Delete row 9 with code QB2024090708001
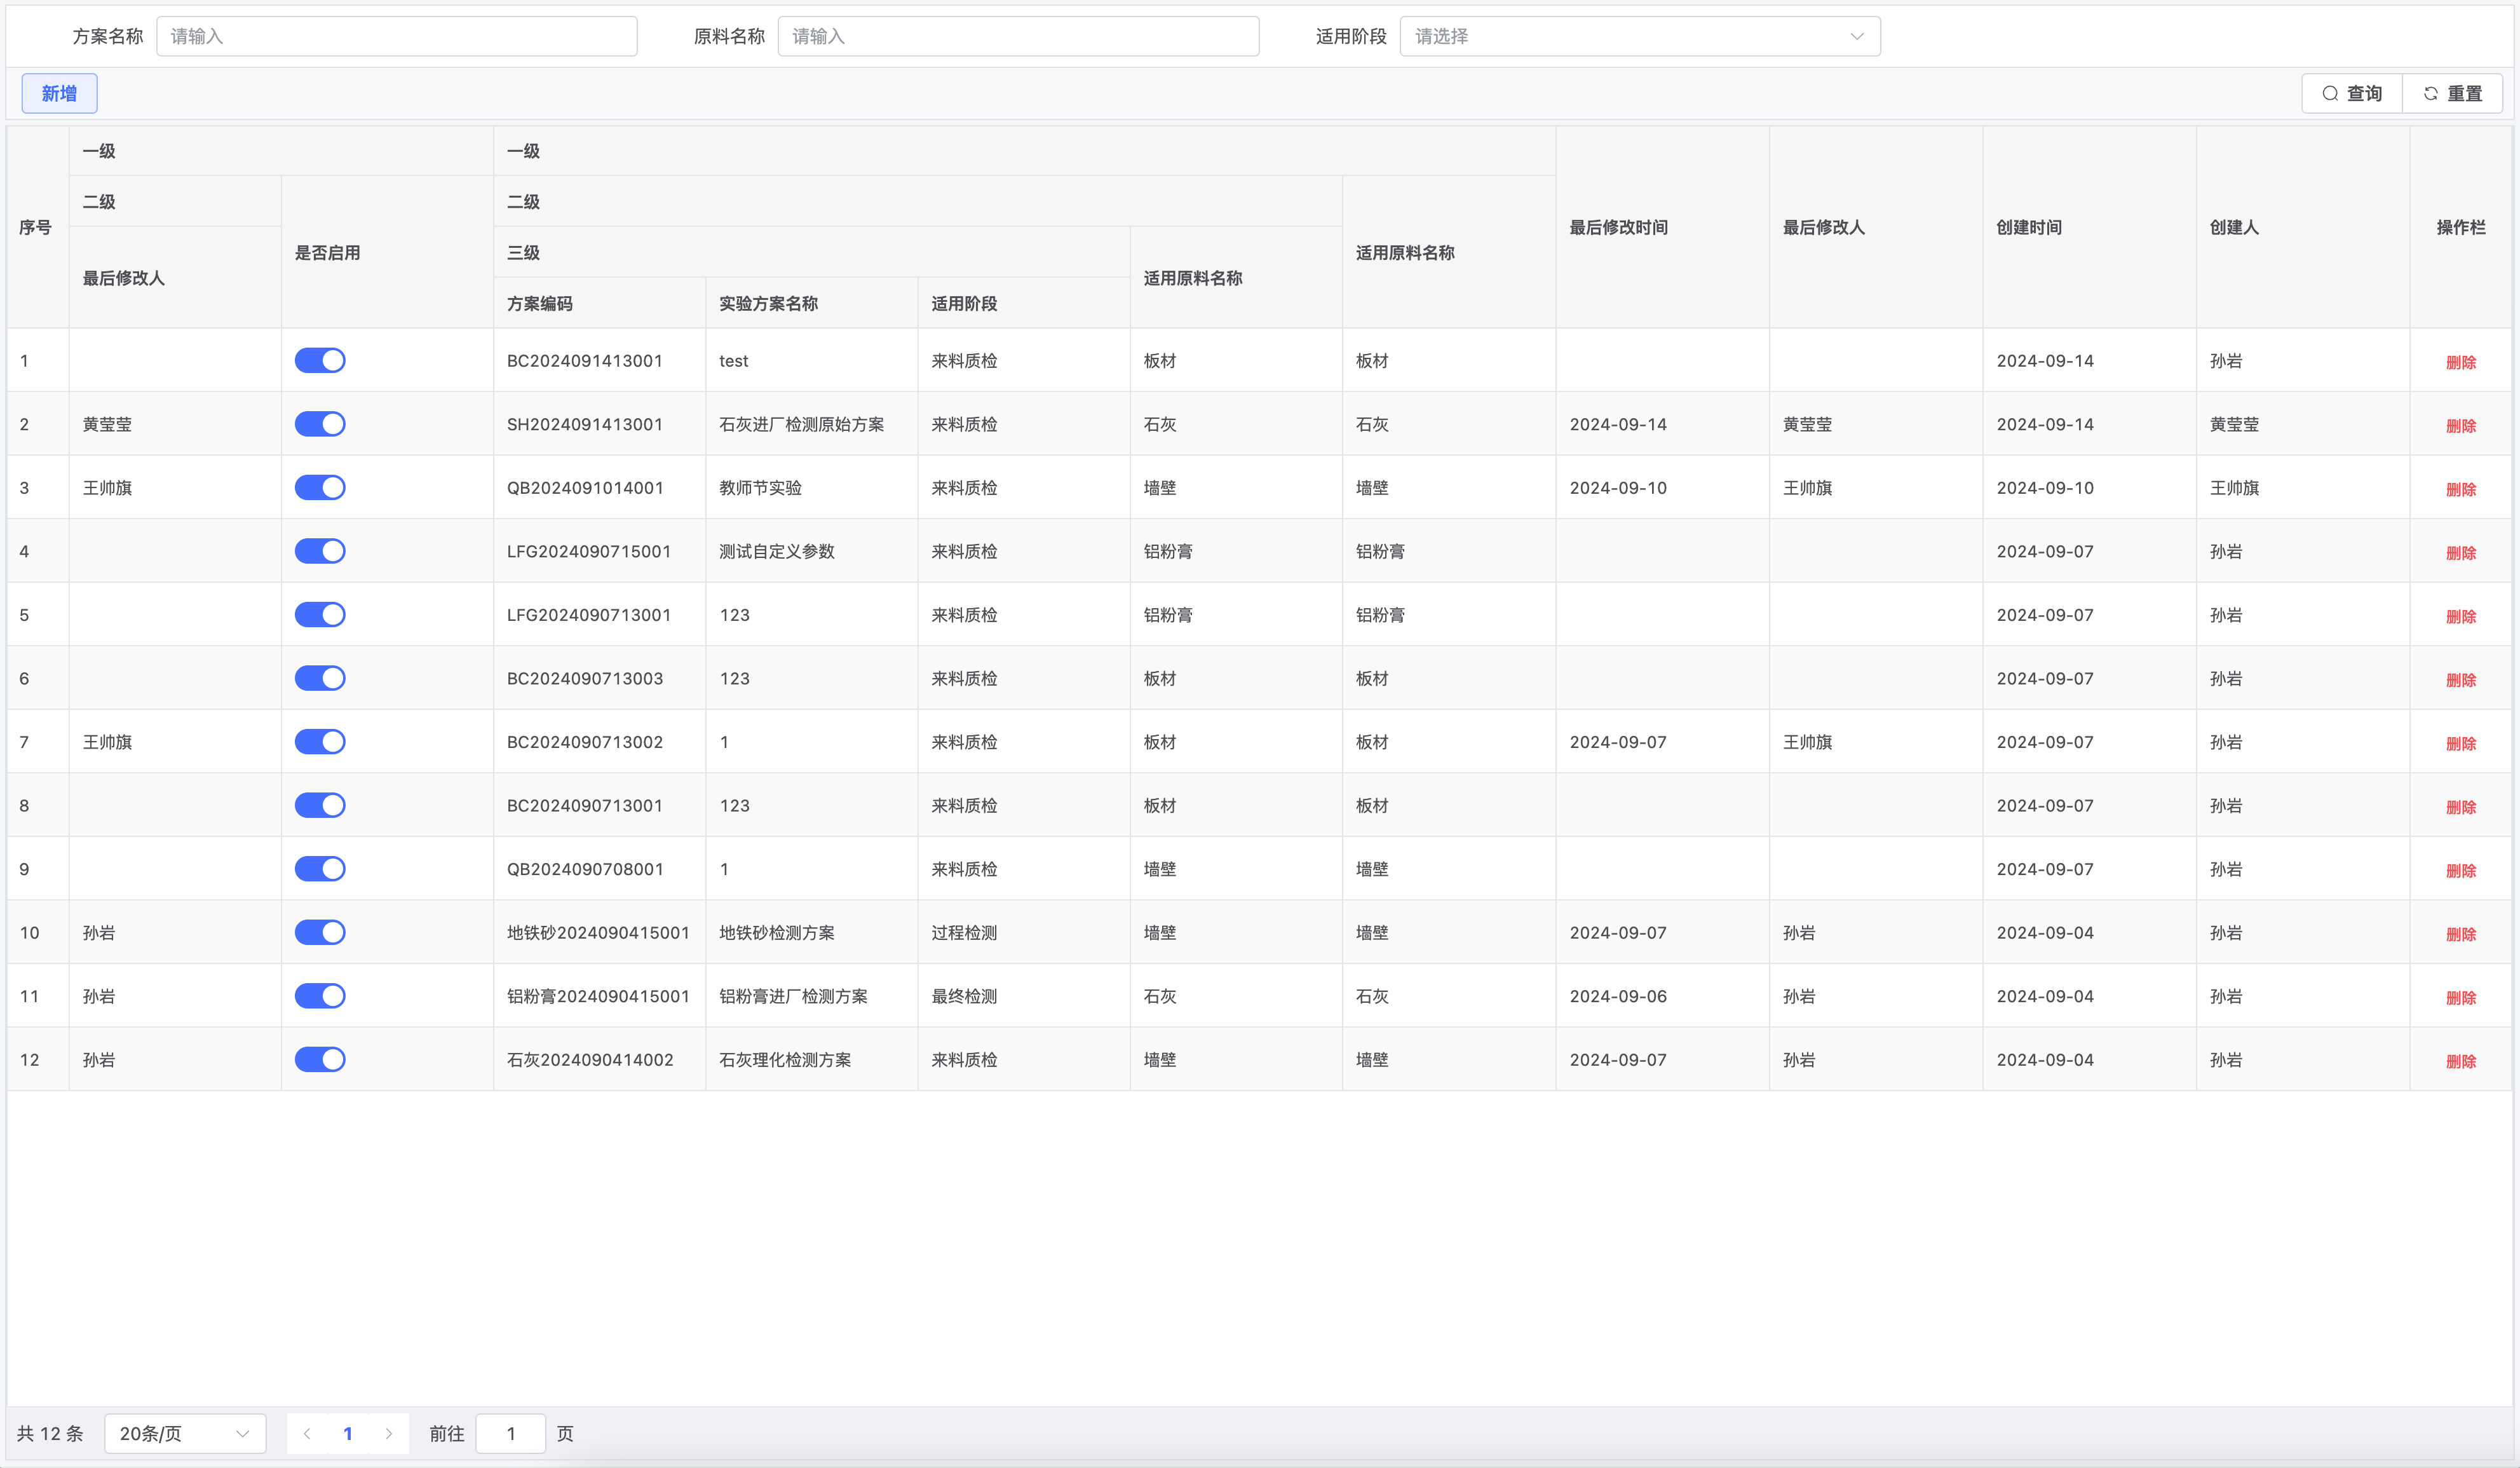2520x1468 pixels. pyautogui.click(x=2461, y=870)
